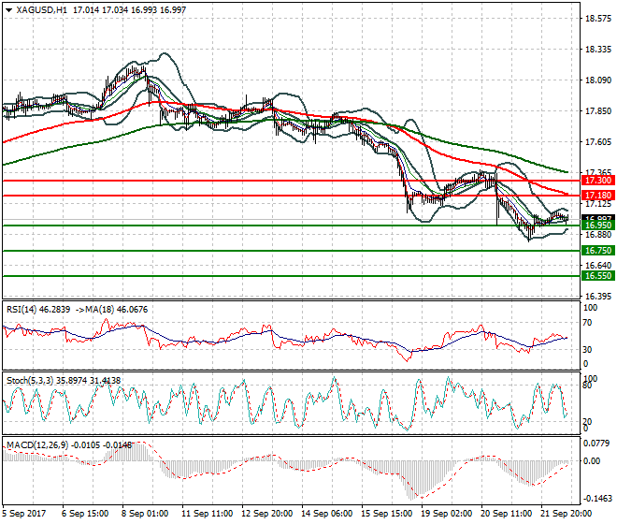The image size is (617, 524).
Task: Click the 15 Sep 15:00 time label
Action: [x=386, y=514]
